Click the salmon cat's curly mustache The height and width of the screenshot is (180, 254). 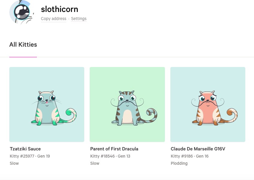coord(208,103)
